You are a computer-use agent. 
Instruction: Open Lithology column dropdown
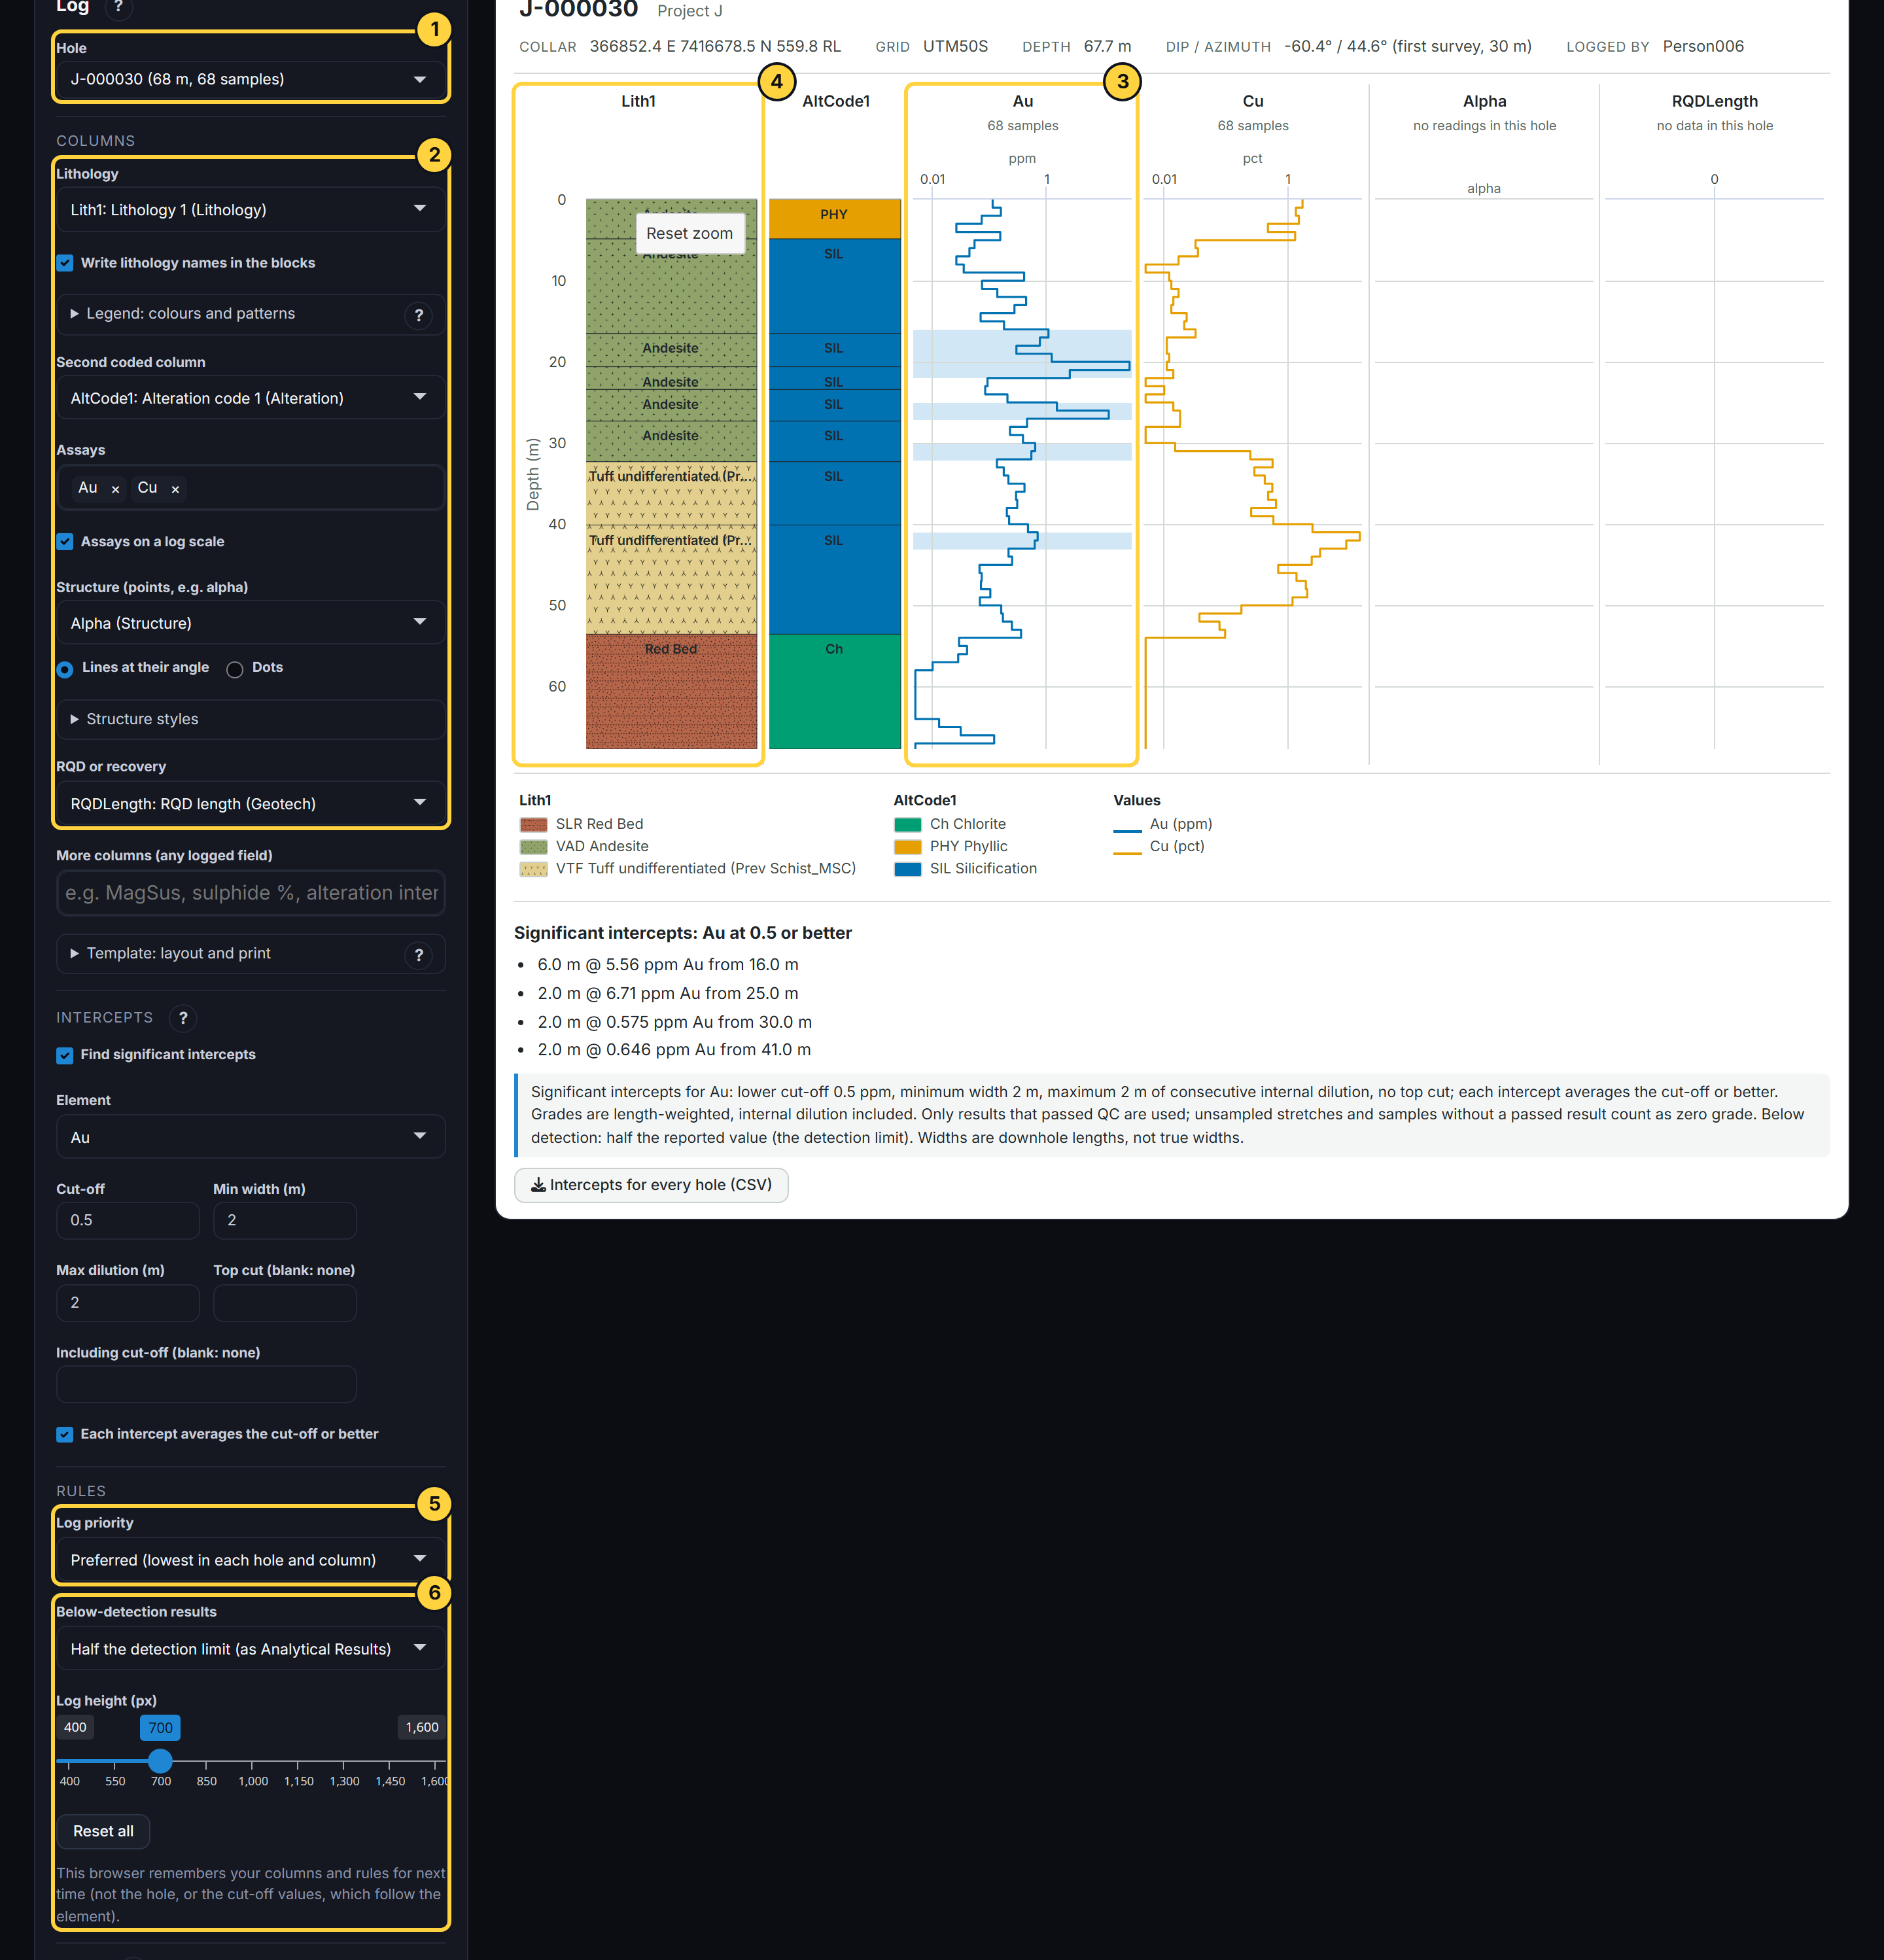(x=250, y=210)
